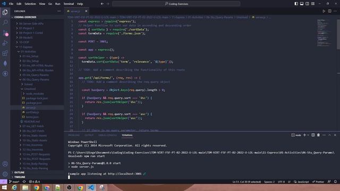The image size is (340, 191).
Task: Kill terminal with trash icon
Action: [318, 135]
